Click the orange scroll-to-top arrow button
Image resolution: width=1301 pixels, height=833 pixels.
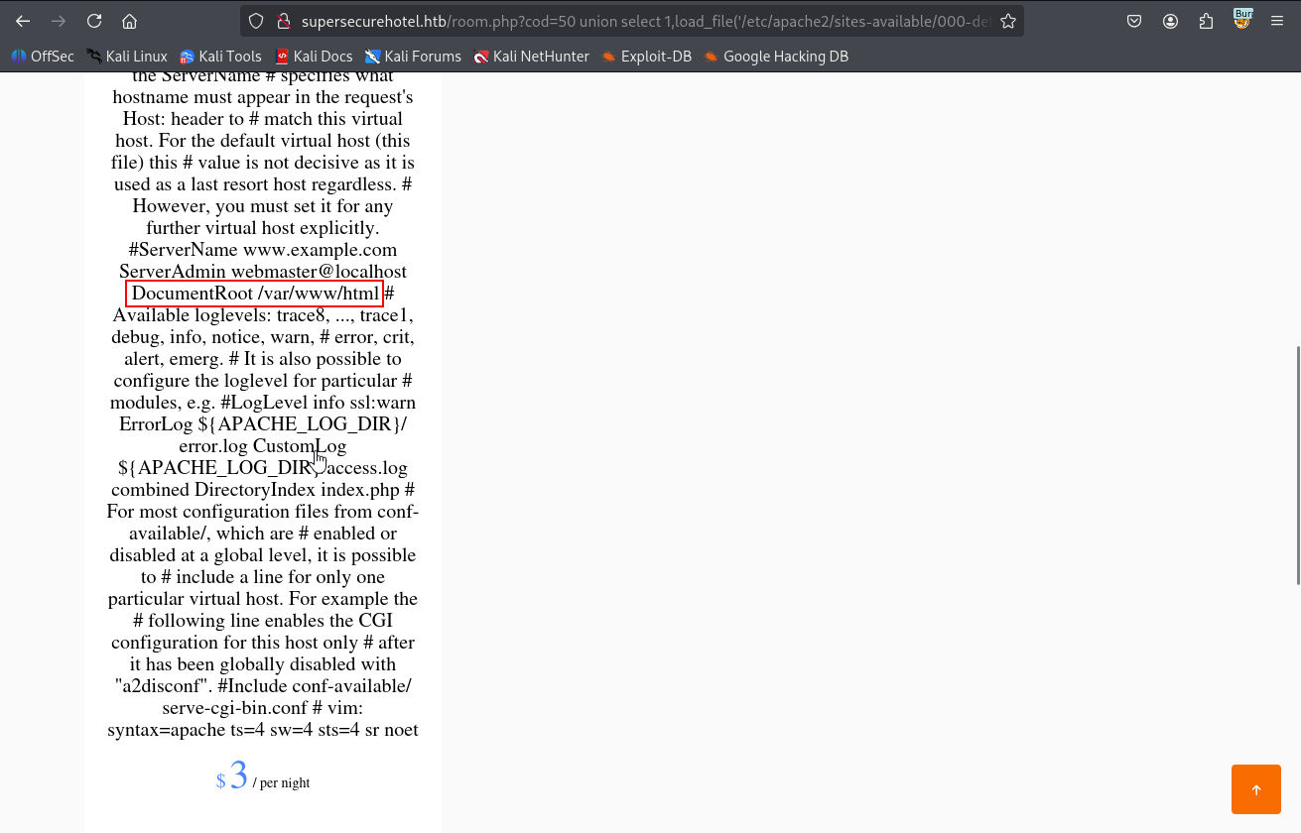point(1256,789)
